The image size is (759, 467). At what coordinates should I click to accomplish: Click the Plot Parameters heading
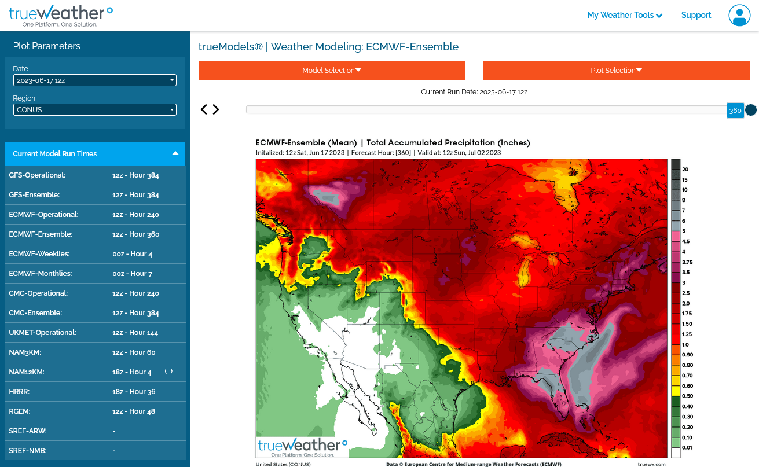pyautogui.click(x=47, y=46)
